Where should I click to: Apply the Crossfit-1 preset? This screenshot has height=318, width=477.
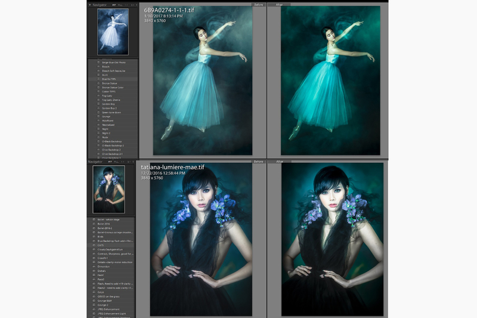103,258
